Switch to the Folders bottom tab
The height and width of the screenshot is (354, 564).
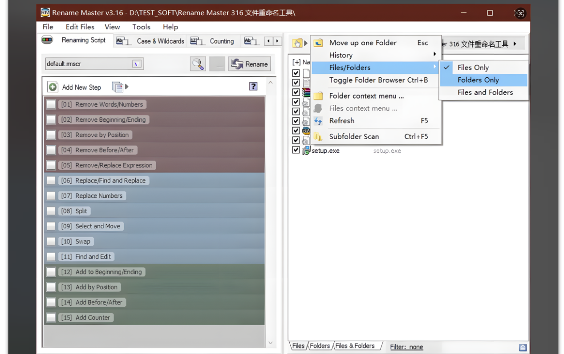[320, 346]
